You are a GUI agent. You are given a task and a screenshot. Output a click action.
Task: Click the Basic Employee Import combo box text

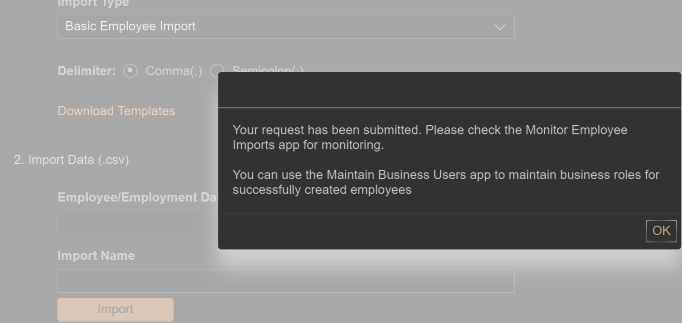[x=131, y=27]
